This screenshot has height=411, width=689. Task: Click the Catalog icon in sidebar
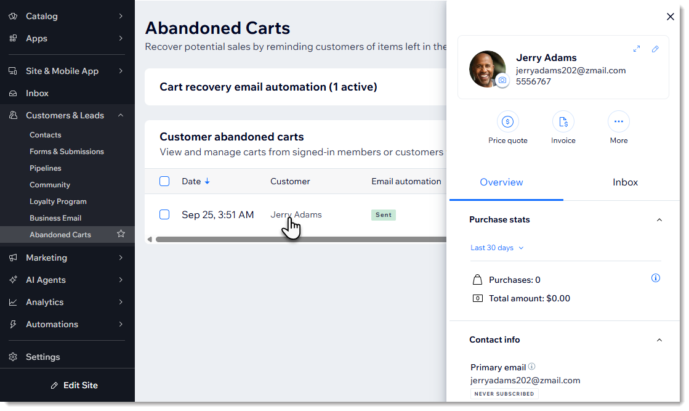pos(13,16)
